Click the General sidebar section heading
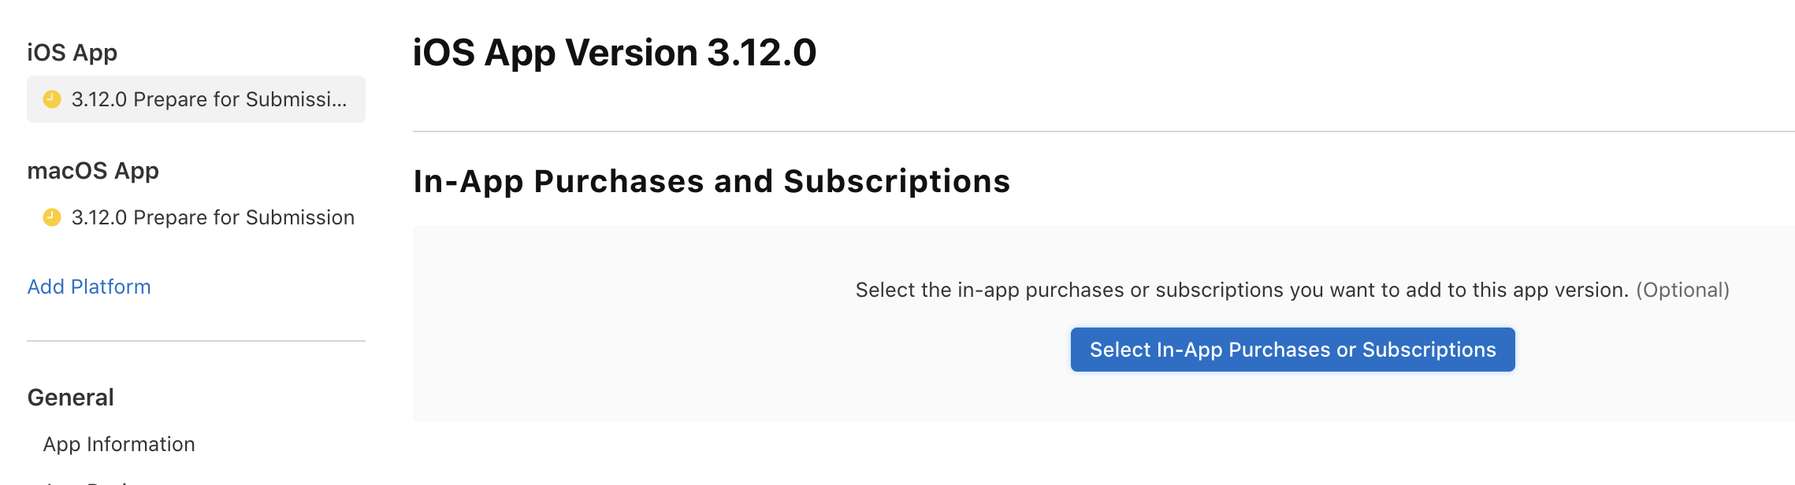This screenshot has height=485, width=1795. click(69, 397)
